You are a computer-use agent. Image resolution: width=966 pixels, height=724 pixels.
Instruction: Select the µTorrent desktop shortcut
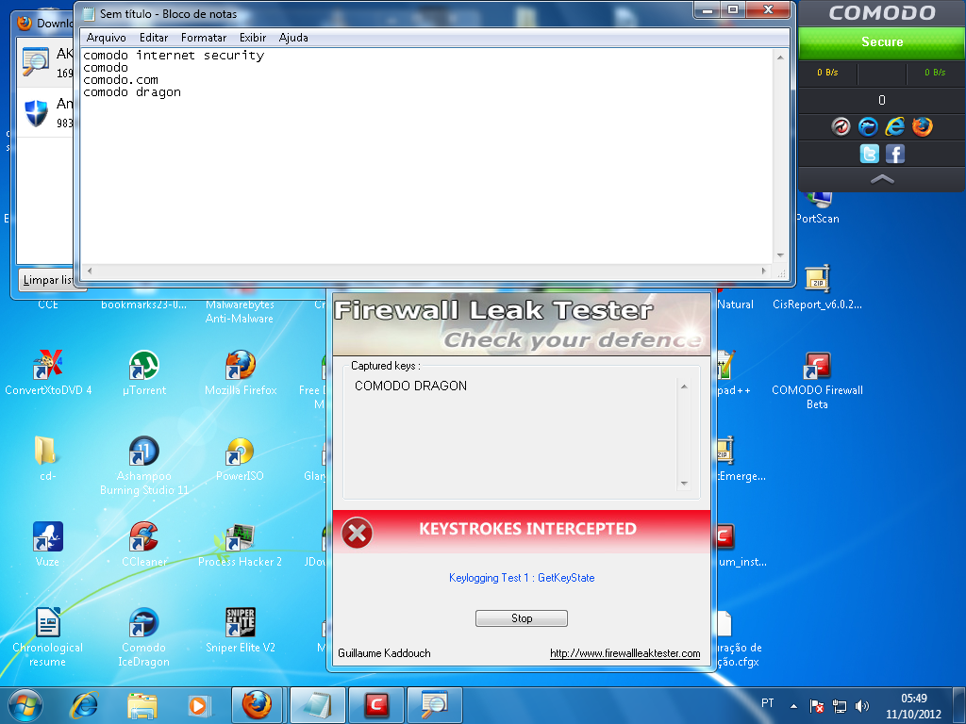(x=144, y=371)
